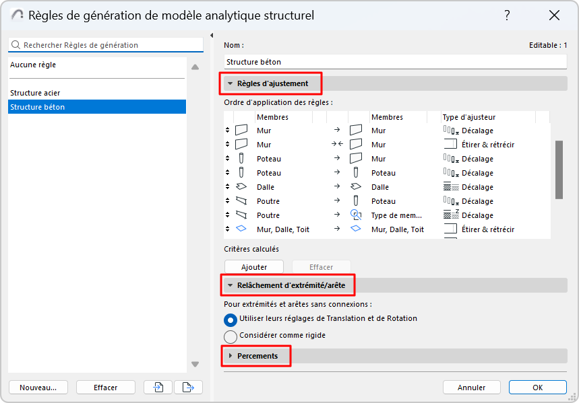Expand the Percements section
Viewport: 579px width, 403px height.
pyautogui.click(x=231, y=356)
